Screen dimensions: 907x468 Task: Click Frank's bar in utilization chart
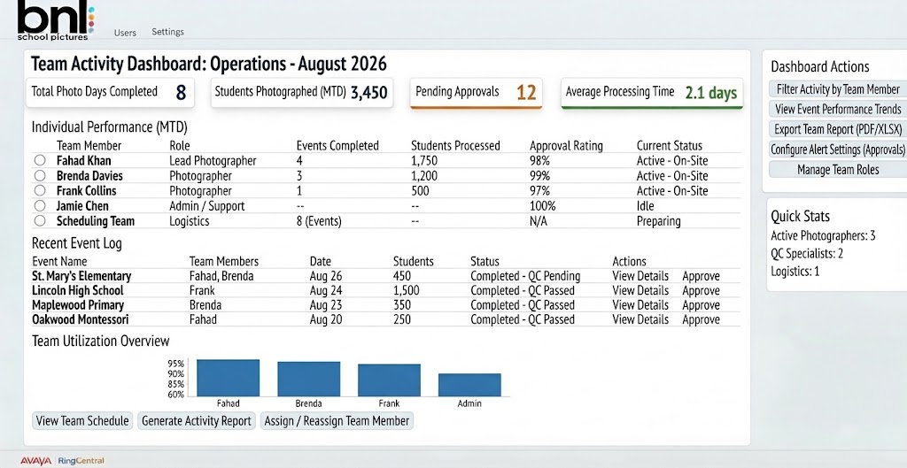(x=390, y=380)
